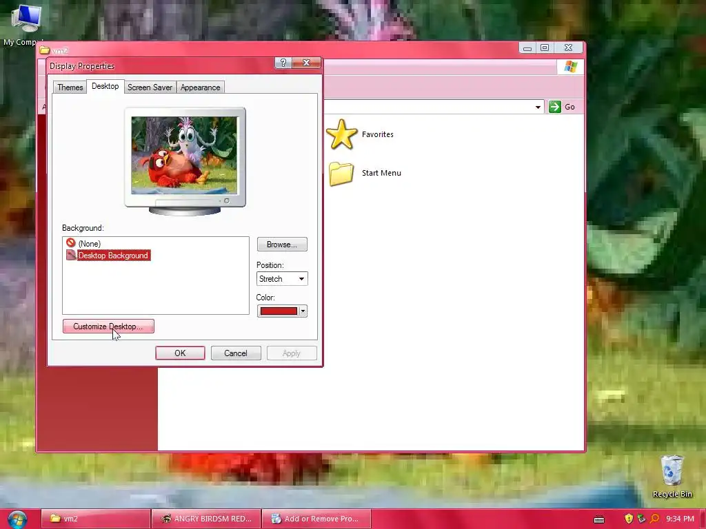Click the Start Menu folder icon
Viewport: 706px width, 529px height.
tap(341, 173)
